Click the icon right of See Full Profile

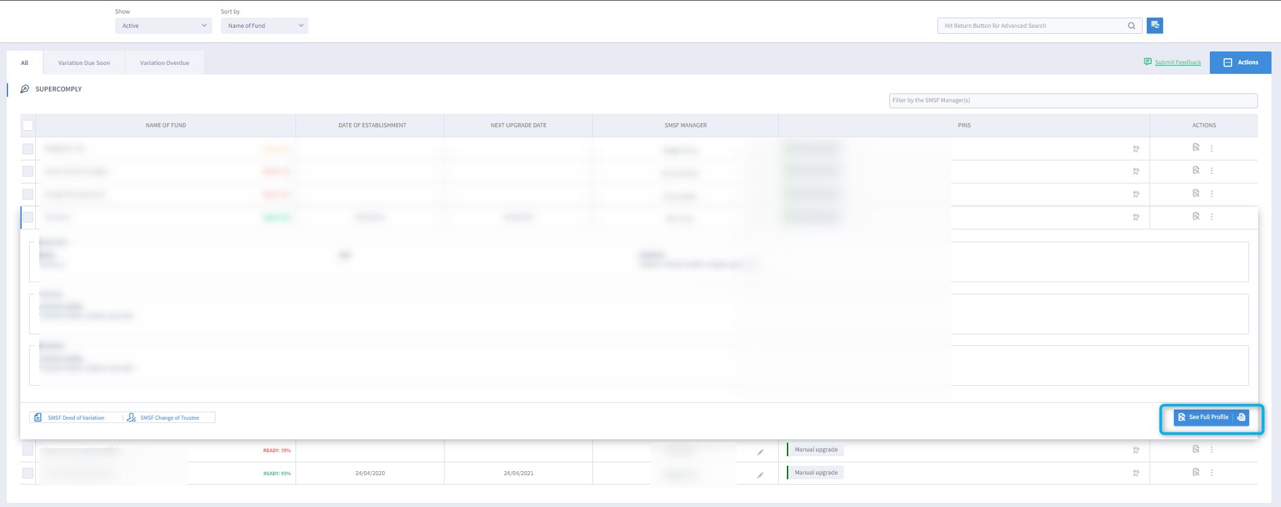(1241, 418)
